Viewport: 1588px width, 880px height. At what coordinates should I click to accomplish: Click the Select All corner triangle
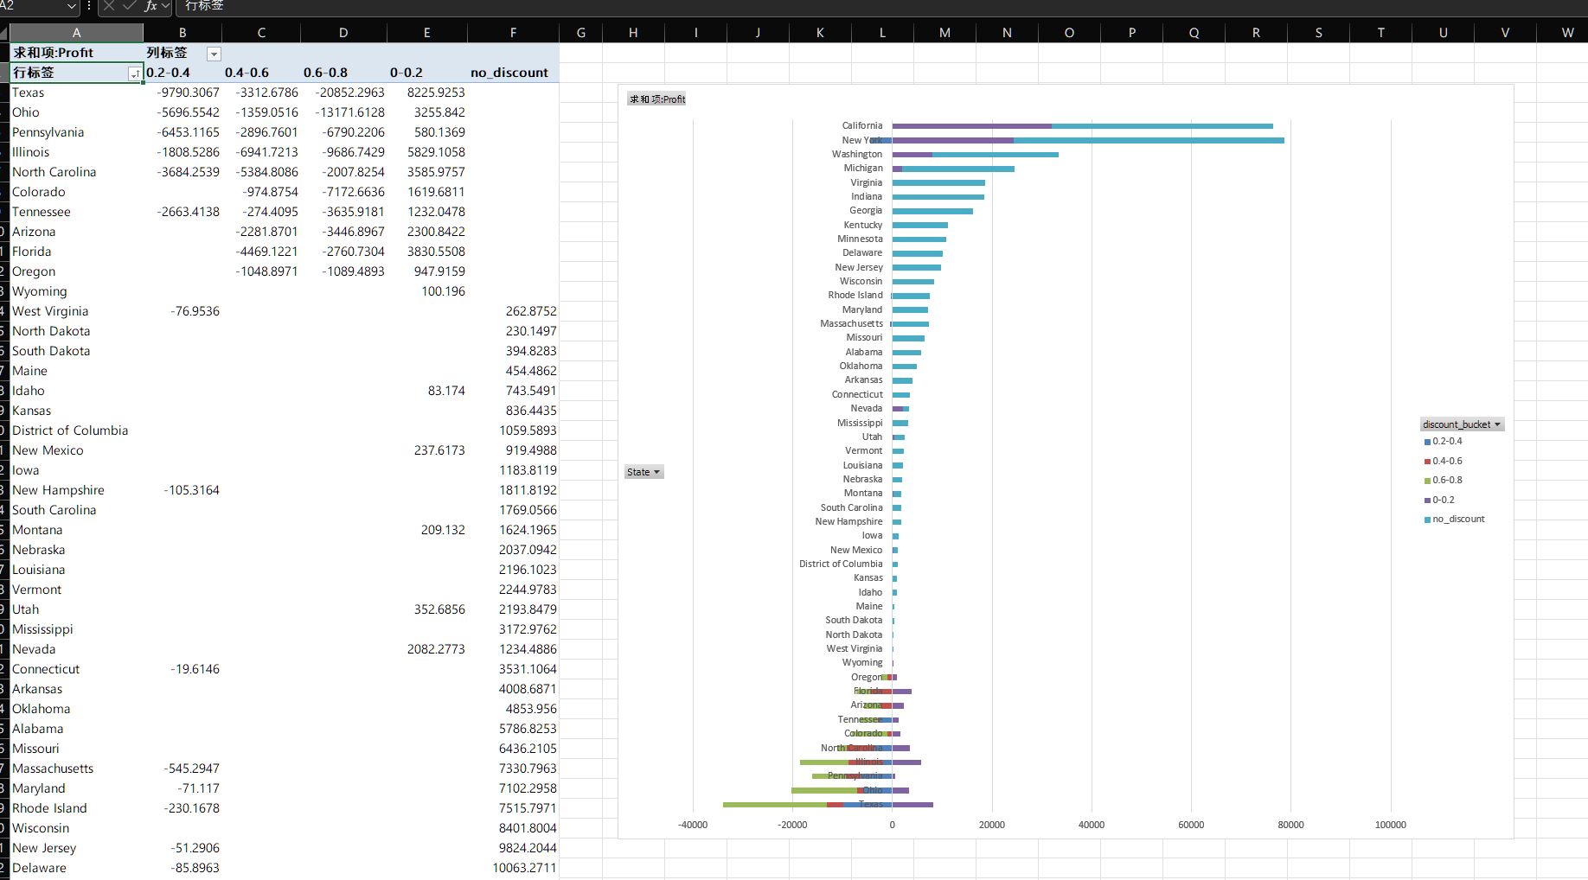[4, 34]
